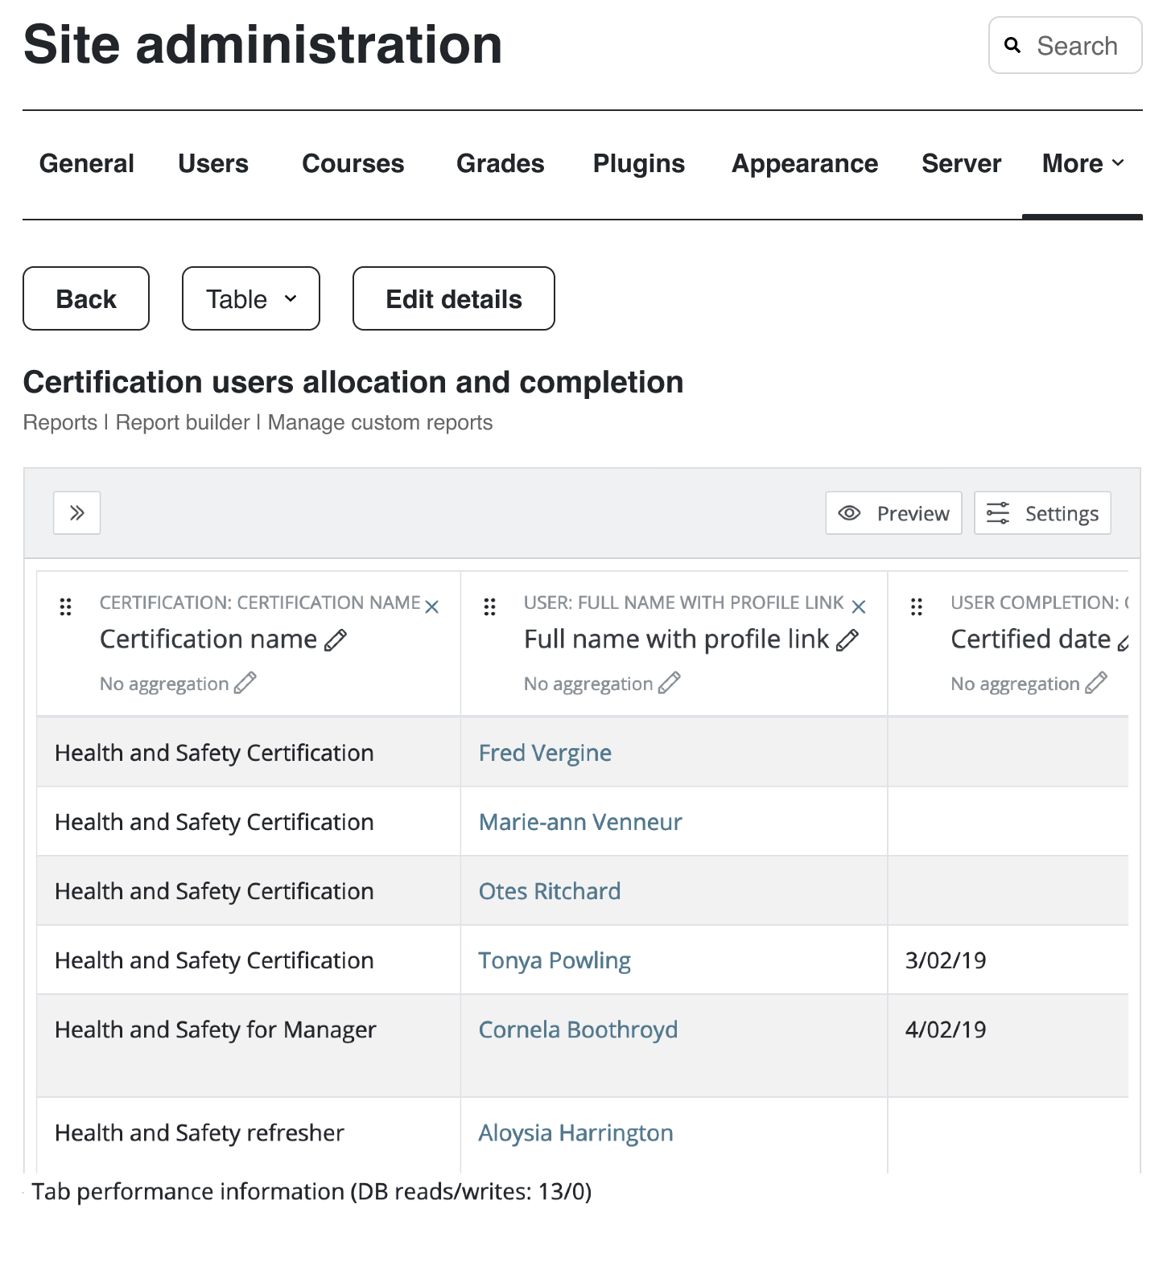Viewport: 1167px width, 1274px height.
Task: Click the 4/02/19 certified date cell
Action: coord(1008,1046)
